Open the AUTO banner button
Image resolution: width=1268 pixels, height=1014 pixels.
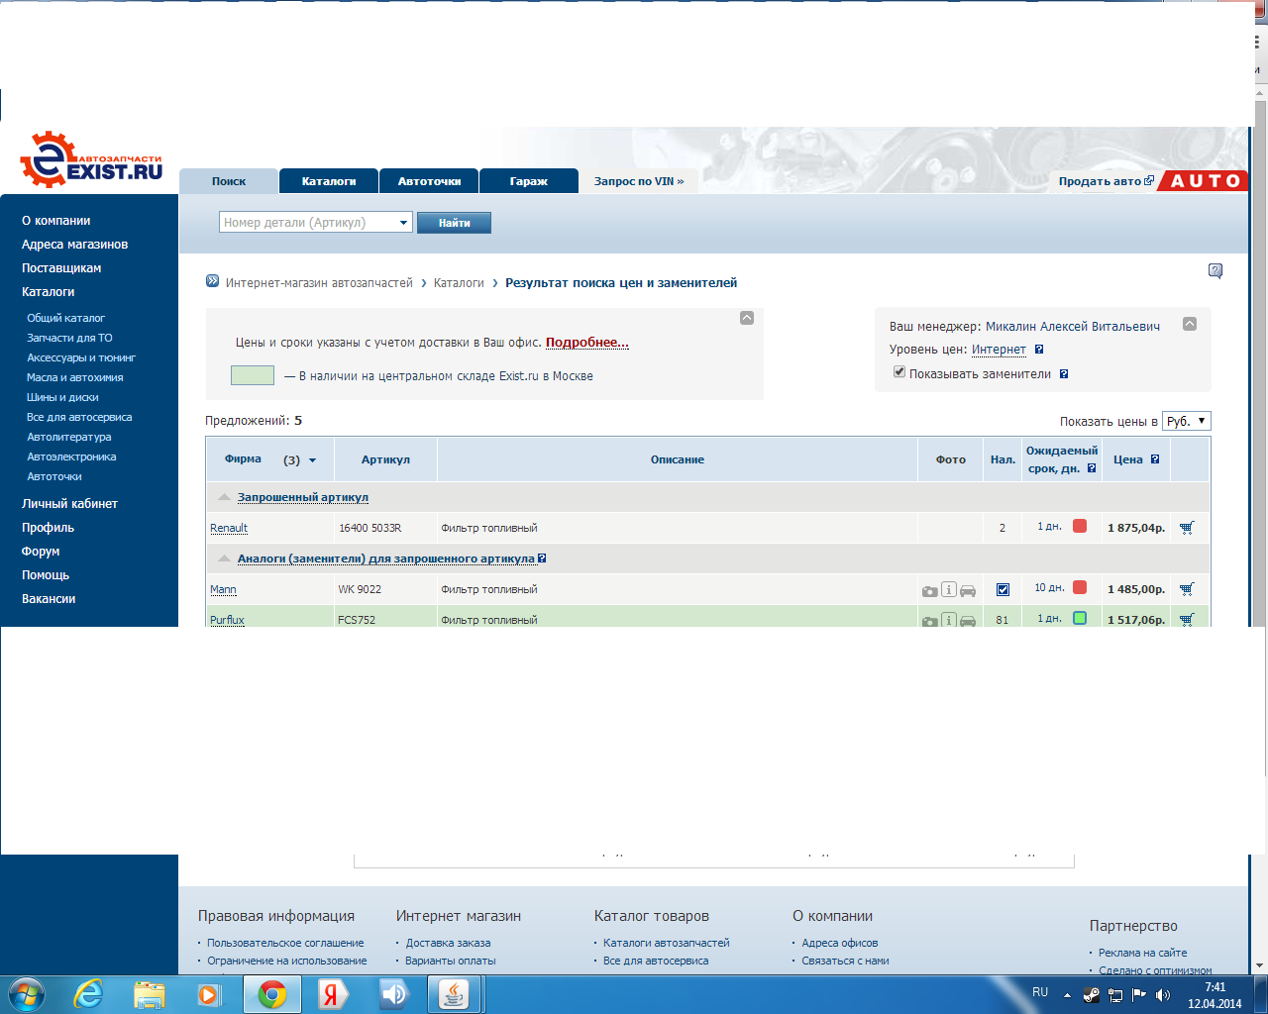point(1205,181)
